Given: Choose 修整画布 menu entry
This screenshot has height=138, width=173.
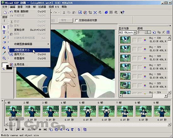Looking at the screenshot, I should (30, 59).
